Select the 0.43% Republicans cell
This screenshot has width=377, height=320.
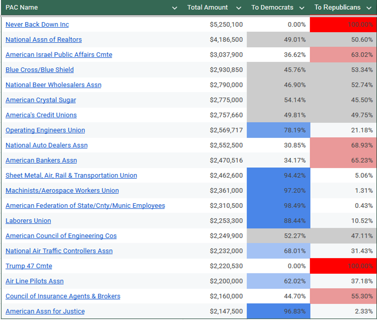coord(343,206)
